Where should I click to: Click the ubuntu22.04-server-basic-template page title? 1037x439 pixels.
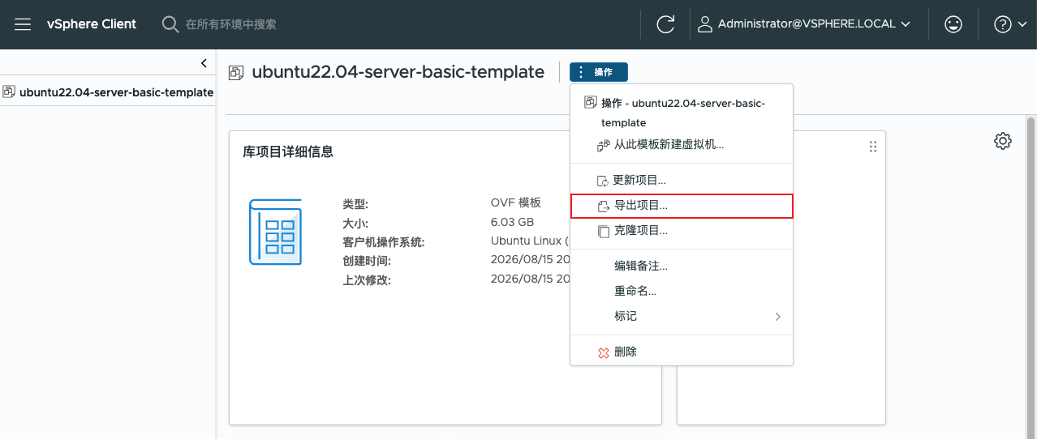click(x=398, y=72)
